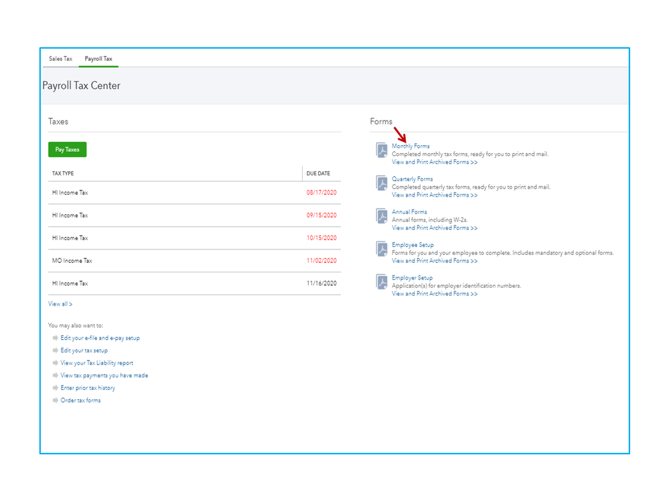669x501 pixels.
Task: Click the 11/16/2020 due date
Action: [x=321, y=284]
